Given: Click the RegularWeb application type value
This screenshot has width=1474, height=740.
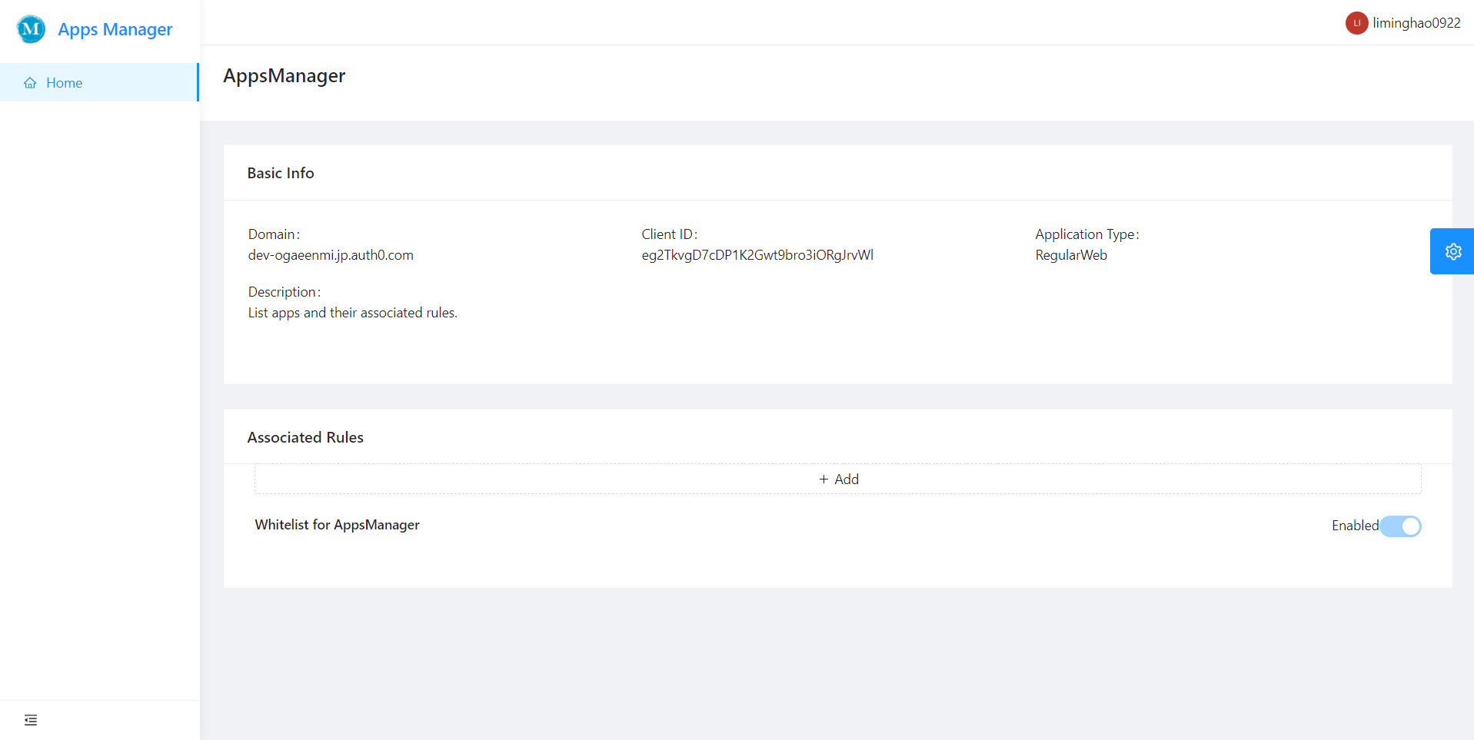Looking at the screenshot, I should [1071, 255].
